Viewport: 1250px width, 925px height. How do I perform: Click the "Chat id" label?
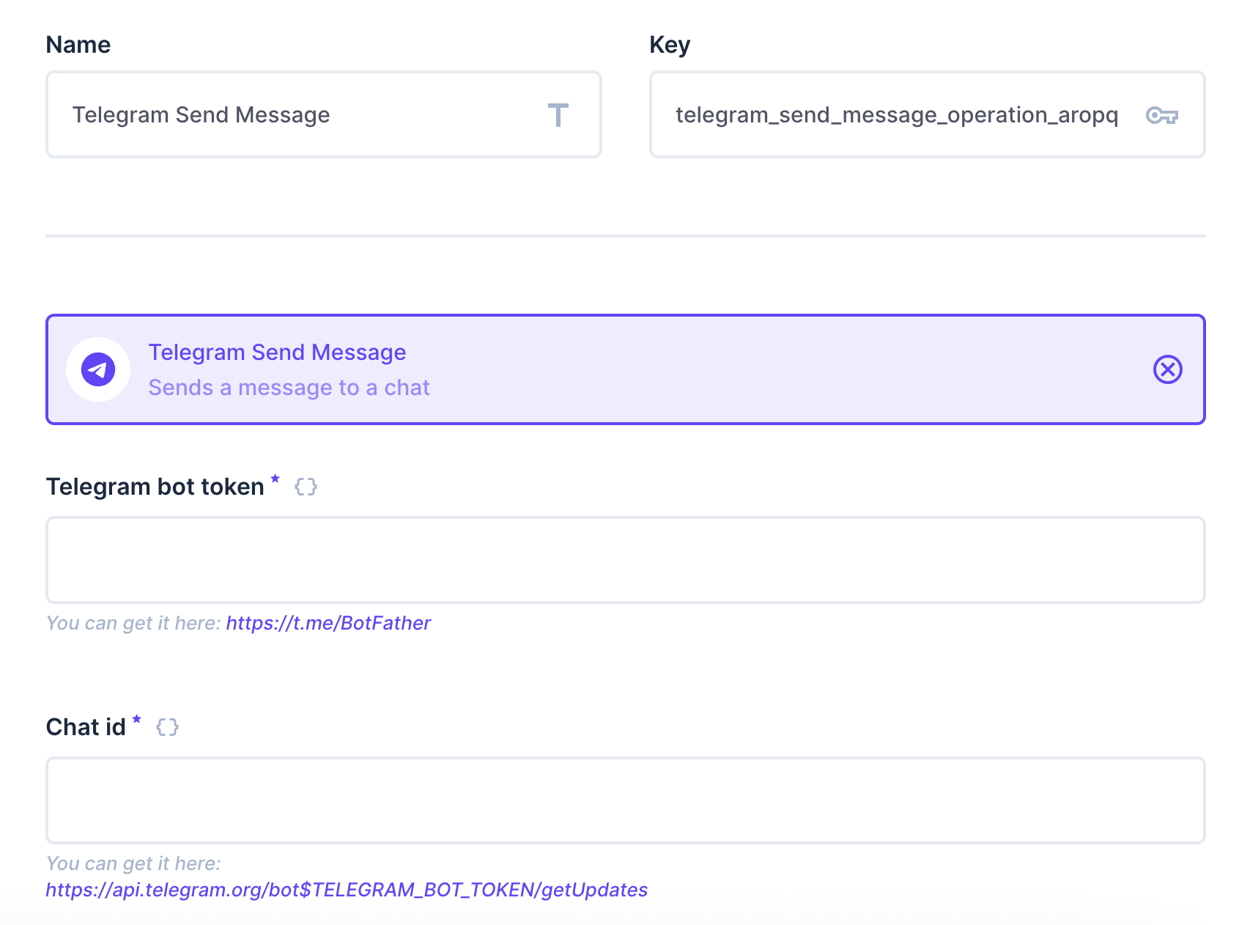click(86, 727)
